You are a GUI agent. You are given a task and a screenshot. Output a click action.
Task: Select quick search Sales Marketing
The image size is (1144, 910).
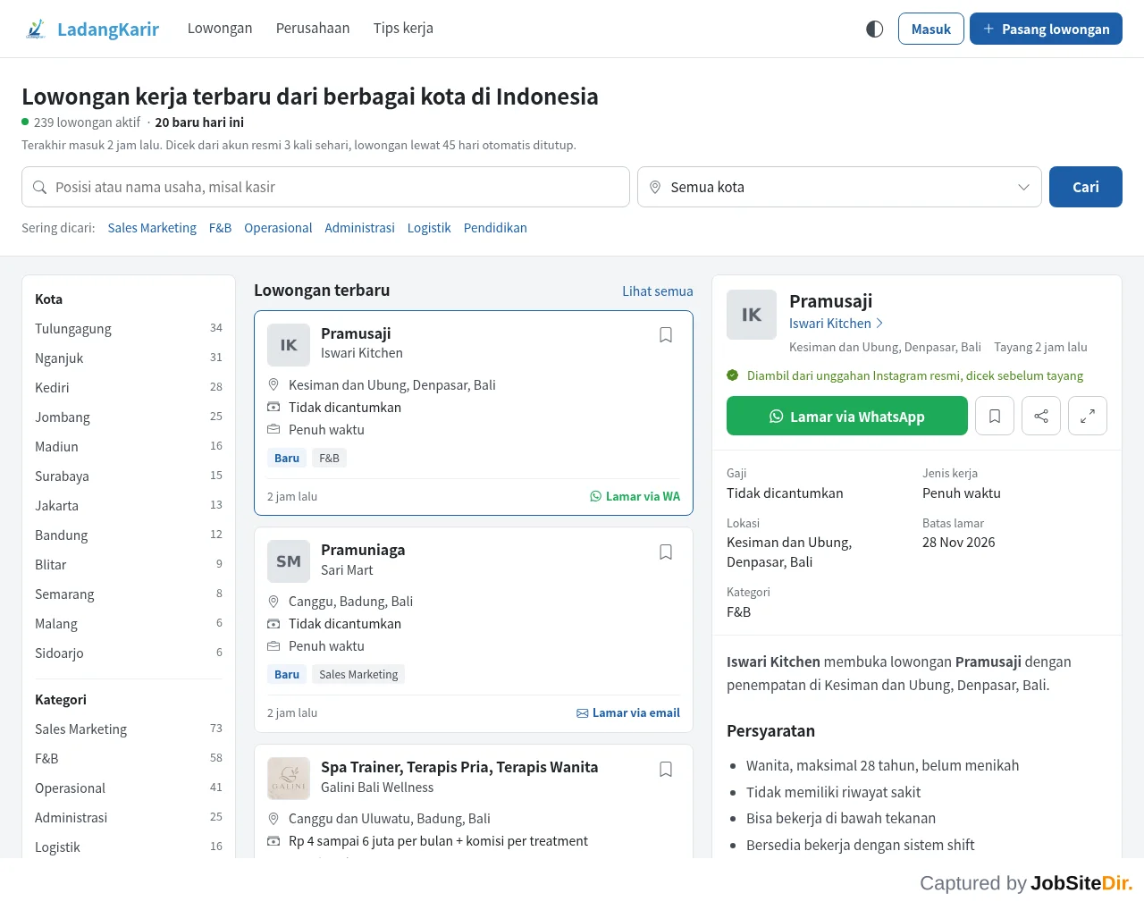[x=152, y=228]
